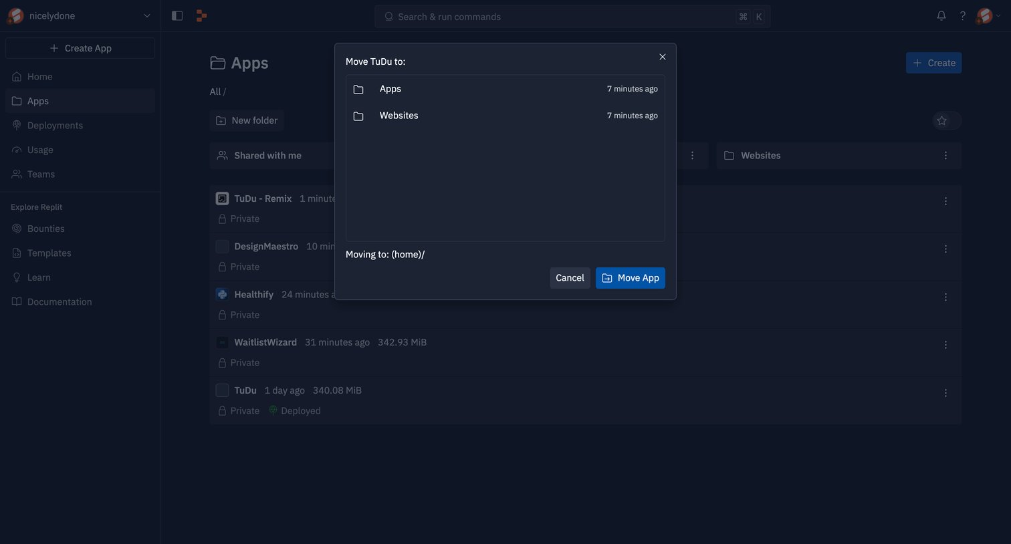1011x544 pixels.
Task: Open options menu left of the Websites folder card
Action: [692, 156]
